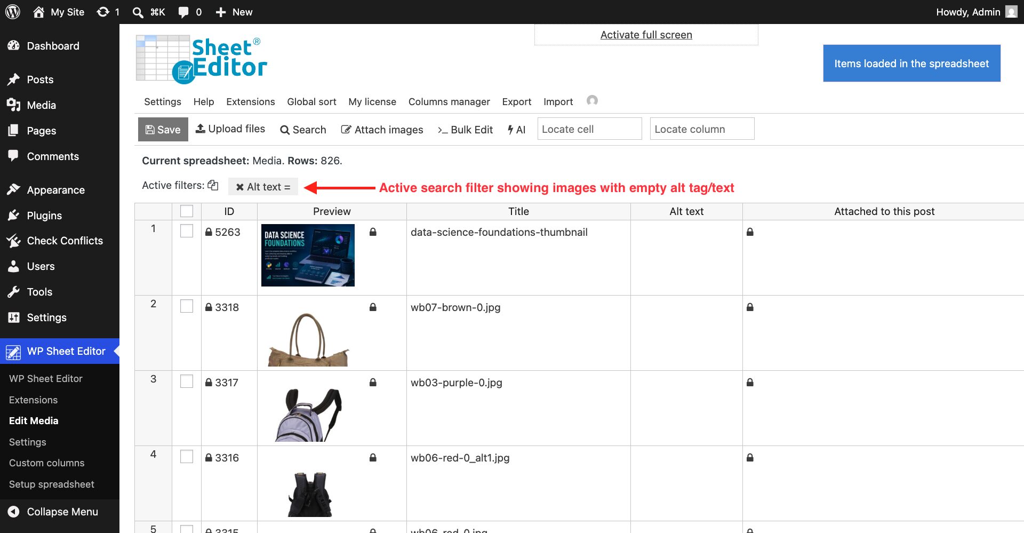Focus the Locate column field
Screen dimensions: 1024x533
[x=702, y=129]
